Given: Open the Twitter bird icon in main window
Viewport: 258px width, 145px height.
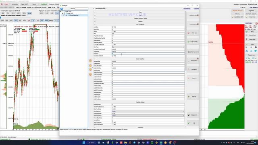Looking at the screenshot, I should pos(255,51).
